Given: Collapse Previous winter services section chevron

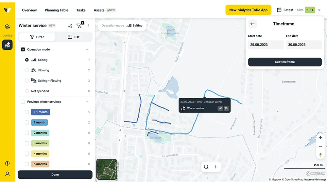Looking at the screenshot, I should (87, 101).
